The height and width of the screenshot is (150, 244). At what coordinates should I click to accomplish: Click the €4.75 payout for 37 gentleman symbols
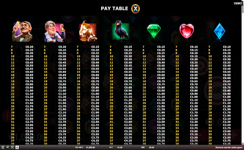pyautogui.click(x=29, y=141)
